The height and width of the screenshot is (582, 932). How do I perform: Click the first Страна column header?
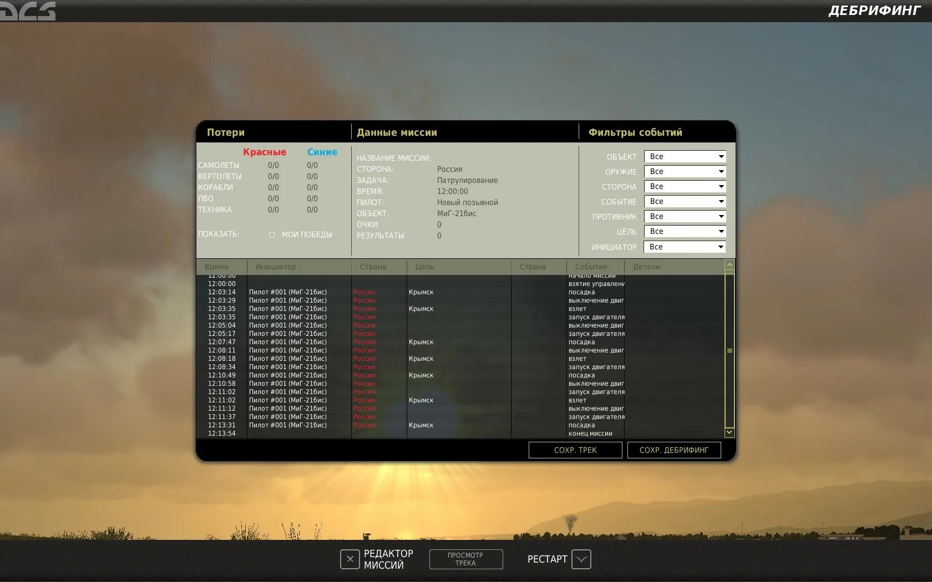(379, 267)
